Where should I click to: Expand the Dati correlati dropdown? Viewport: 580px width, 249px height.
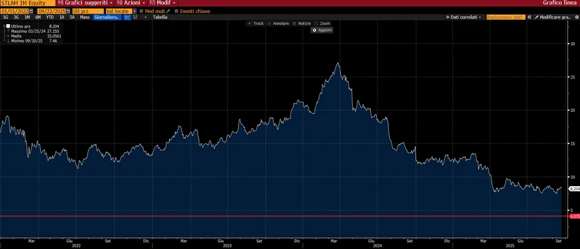point(464,17)
